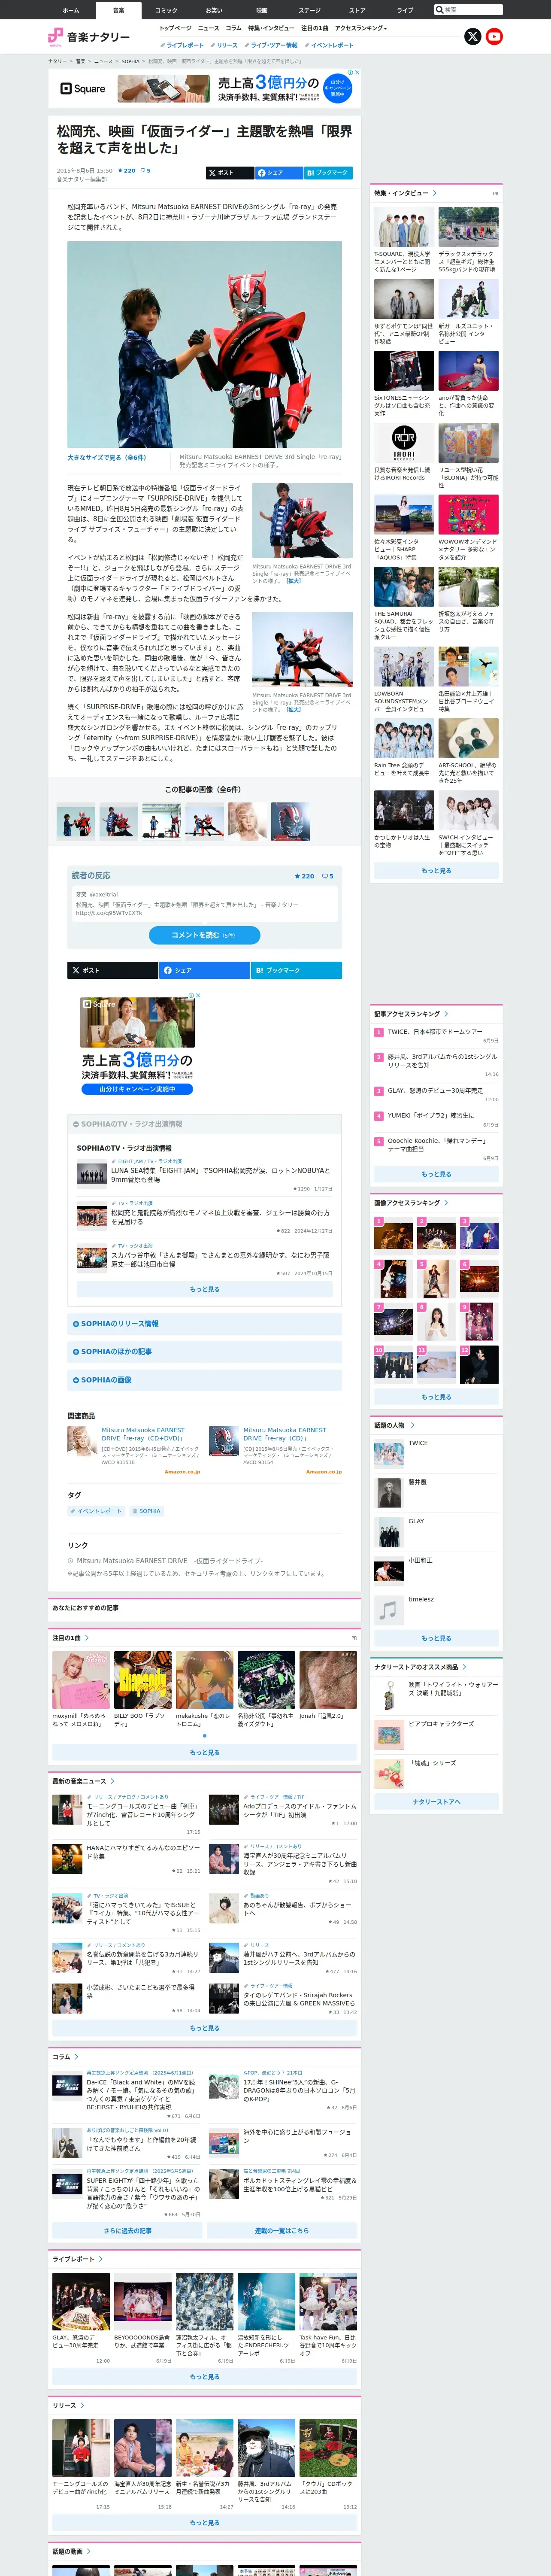Switch to the ストア tab
The width and height of the screenshot is (551, 2576).
coord(357,10)
